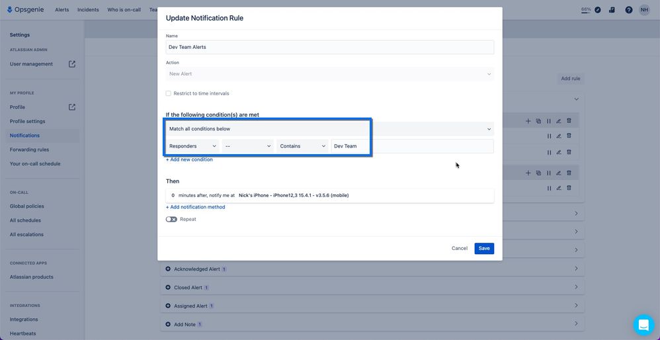Open the Action dropdown showing New Alert
660x340 pixels.
pyautogui.click(x=329, y=73)
